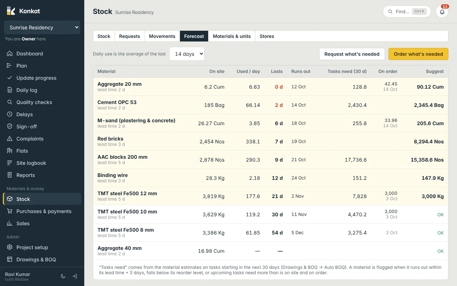This screenshot has height=286, width=457.
Task: Click the Runs out column header
Action: tap(301, 71)
